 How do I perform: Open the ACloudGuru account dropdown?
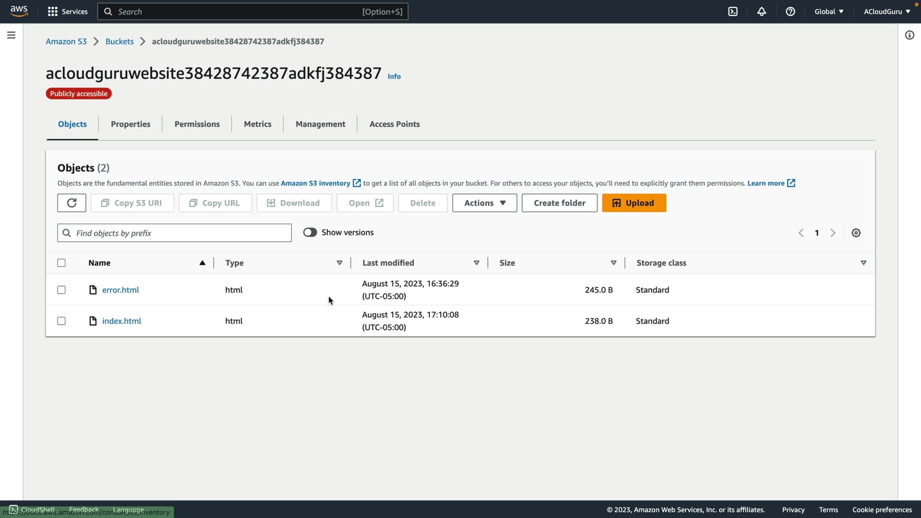[x=886, y=12]
